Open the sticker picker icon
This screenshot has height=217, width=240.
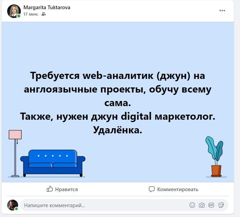click(221, 205)
